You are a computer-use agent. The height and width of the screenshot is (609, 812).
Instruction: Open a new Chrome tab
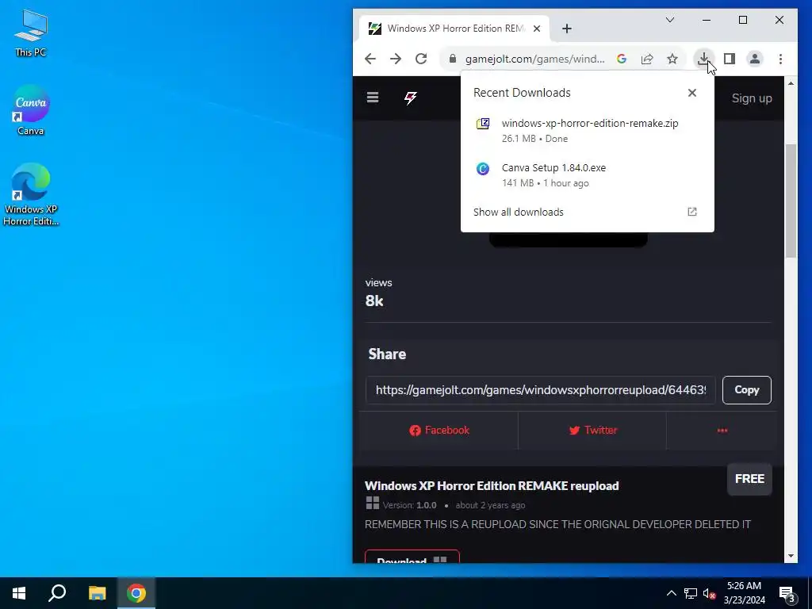point(566,29)
